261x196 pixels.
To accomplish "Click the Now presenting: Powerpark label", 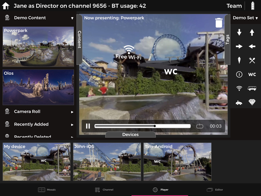I will pyautogui.click(x=114, y=18).
